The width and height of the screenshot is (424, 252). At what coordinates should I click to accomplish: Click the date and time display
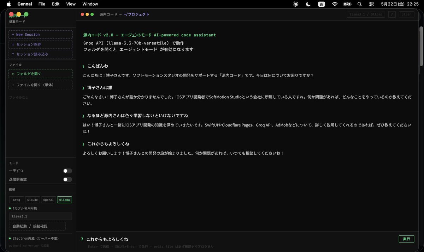coord(400,4)
